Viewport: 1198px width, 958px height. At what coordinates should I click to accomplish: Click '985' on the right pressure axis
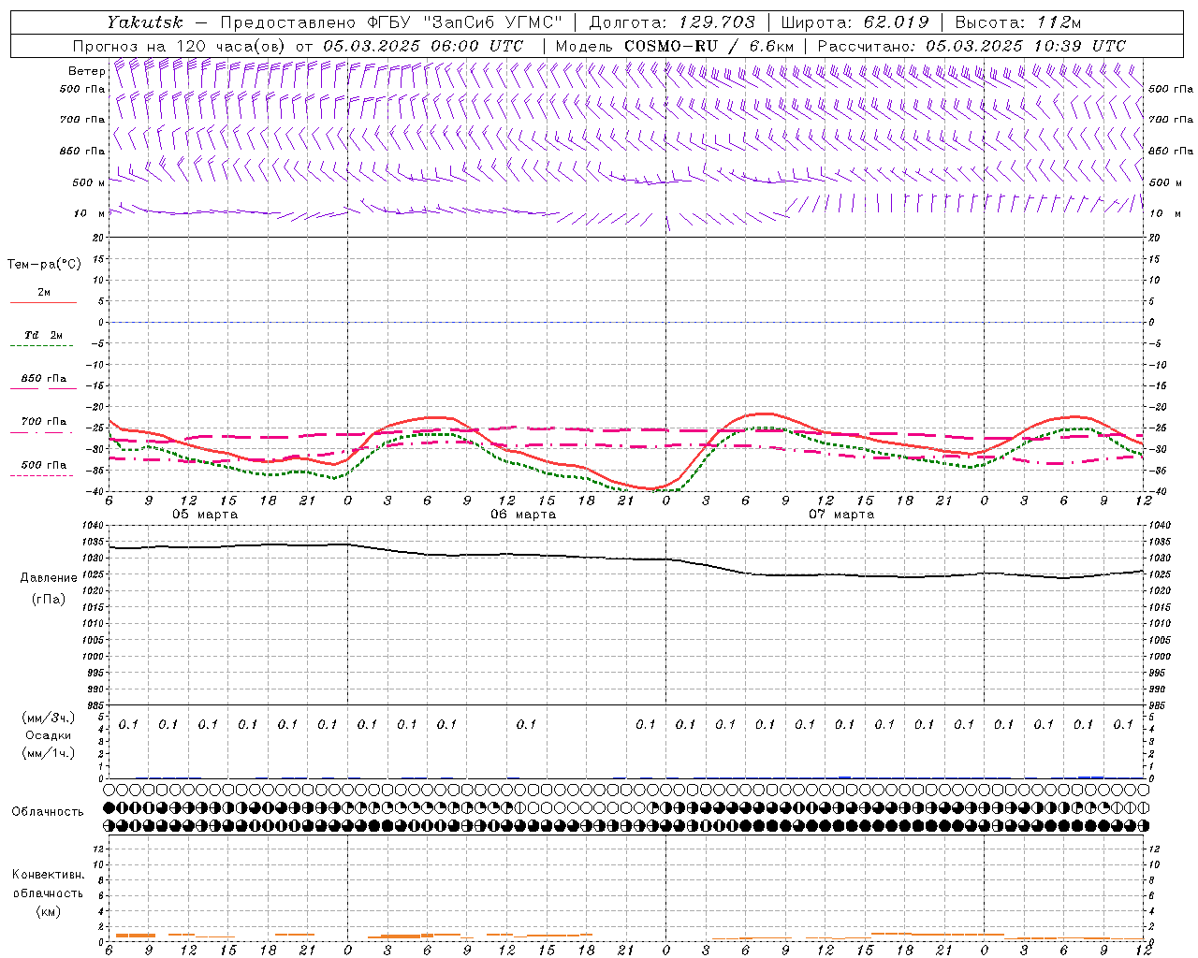pyautogui.click(x=1159, y=705)
